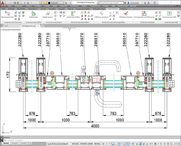Image resolution: width=181 pixels, height=146 pixels.
Task: Click the Undo arrow in quick access toolbar
Action: (x=31, y=3)
